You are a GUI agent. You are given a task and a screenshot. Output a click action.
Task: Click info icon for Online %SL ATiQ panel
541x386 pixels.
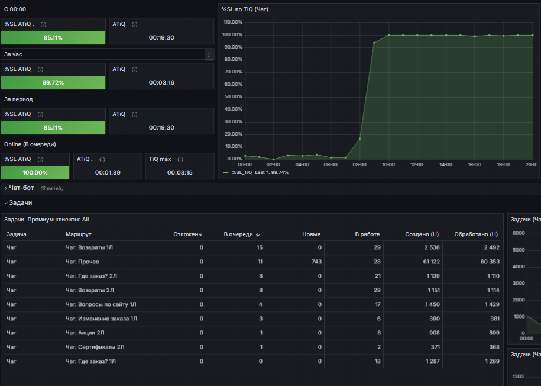coord(40,159)
